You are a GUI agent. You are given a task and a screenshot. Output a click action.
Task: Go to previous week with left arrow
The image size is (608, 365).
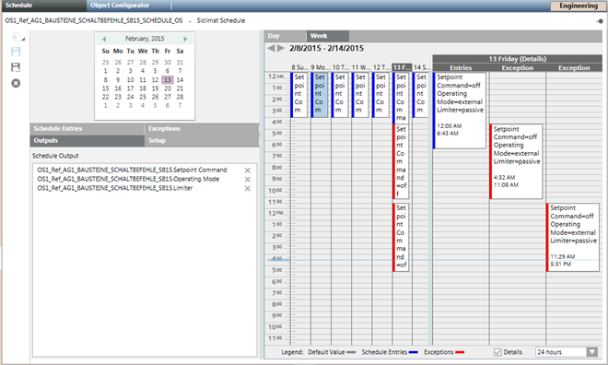click(271, 48)
